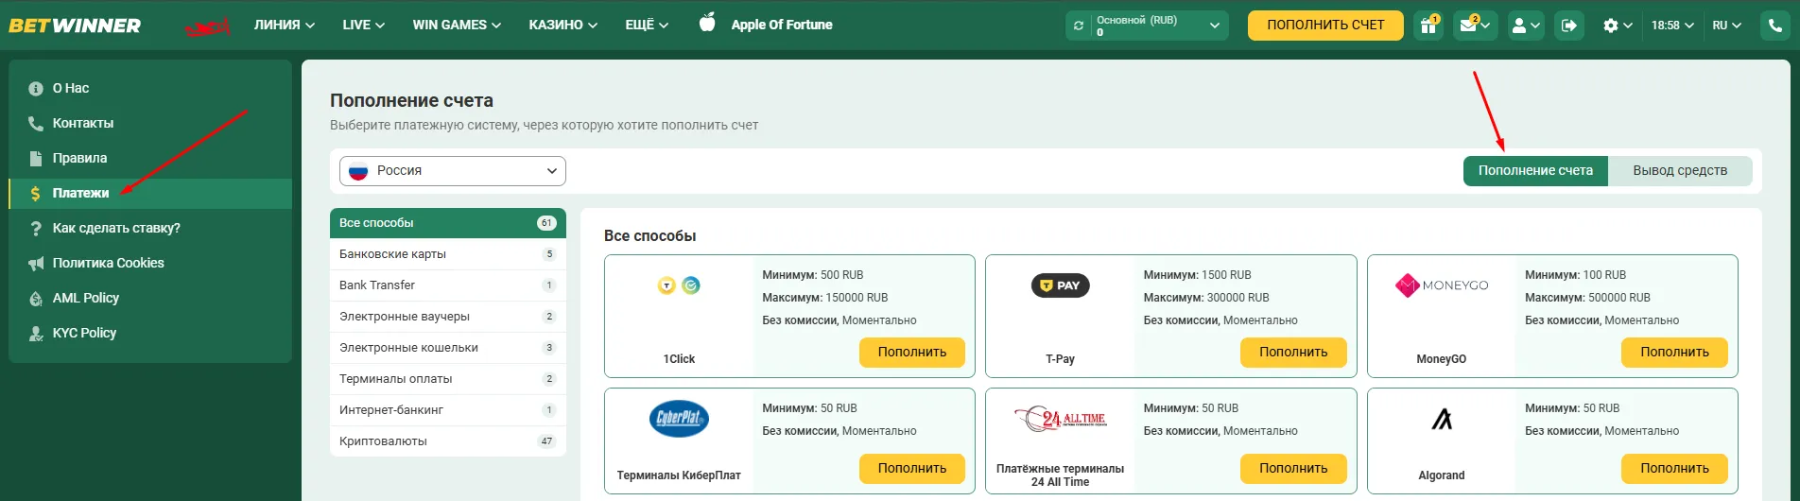Click Пополнить for the MoneyGO method
The height and width of the screenshot is (501, 1800).
(1674, 353)
